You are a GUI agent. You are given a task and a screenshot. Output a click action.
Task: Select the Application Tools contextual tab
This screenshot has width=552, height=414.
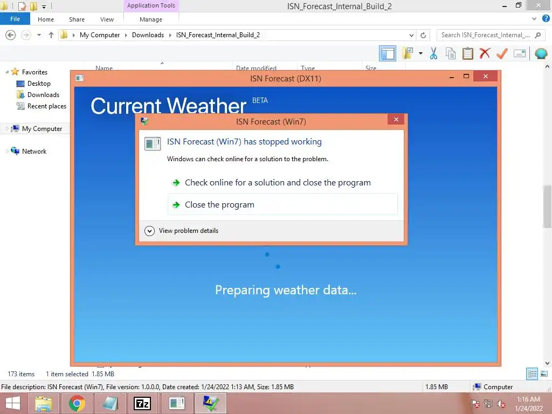(x=151, y=5)
